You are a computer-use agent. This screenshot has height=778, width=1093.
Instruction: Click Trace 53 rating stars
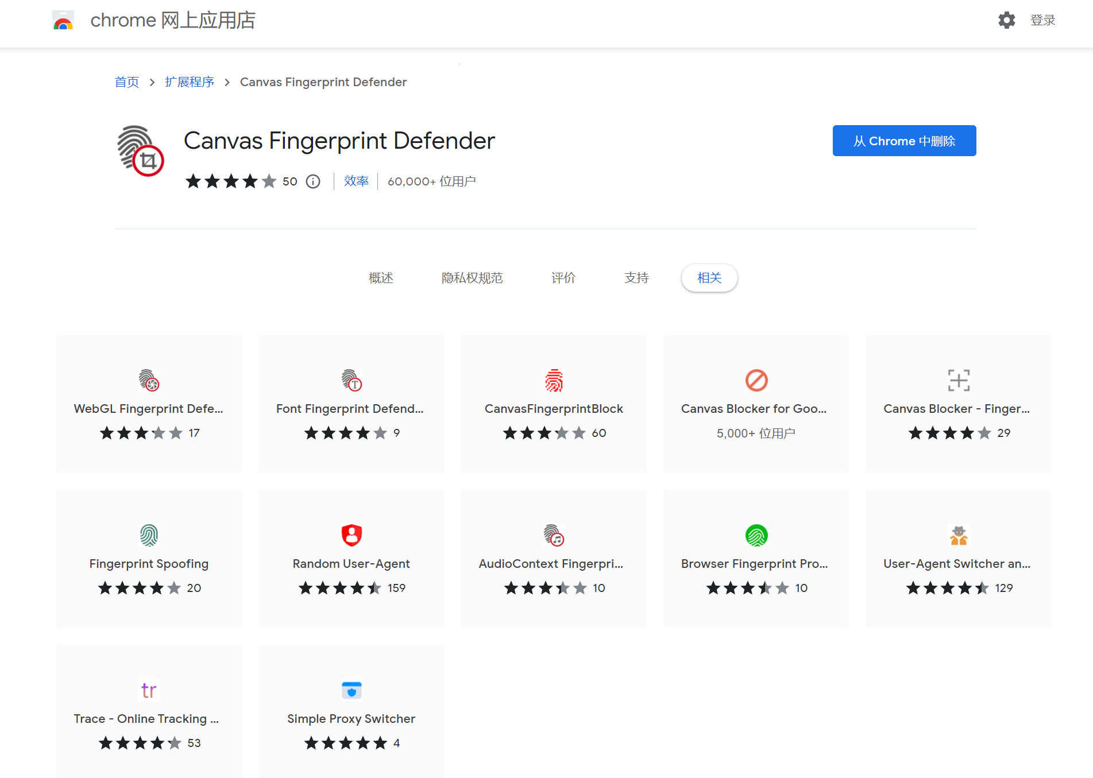coord(140,743)
